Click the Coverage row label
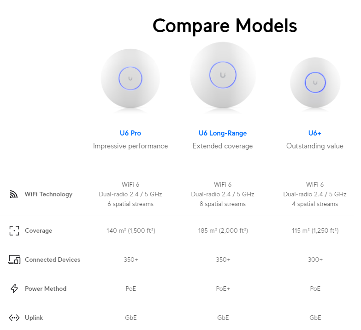 [x=38, y=230]
